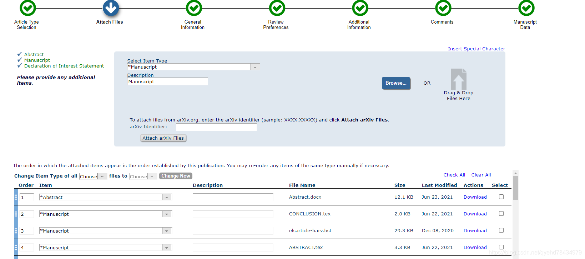
Task: Open item type dropdown for elsarticle-harv.bst row
Action: (x=106, y=231)
